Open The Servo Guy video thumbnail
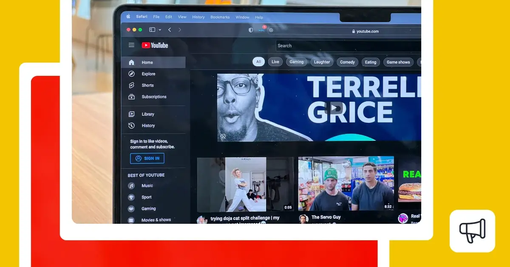510x267 pixels. point(346,184)
